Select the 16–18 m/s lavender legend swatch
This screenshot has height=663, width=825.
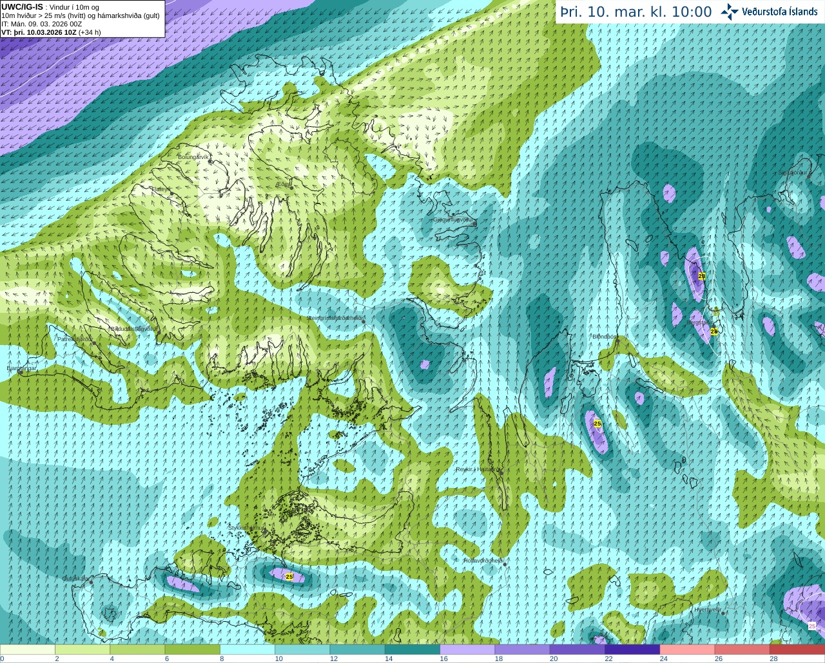(x=467, y=649)
